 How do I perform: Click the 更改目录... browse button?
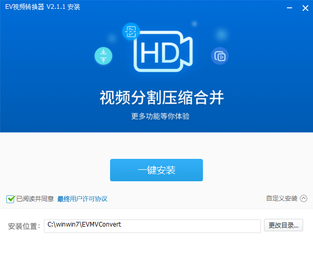(283, 225)
